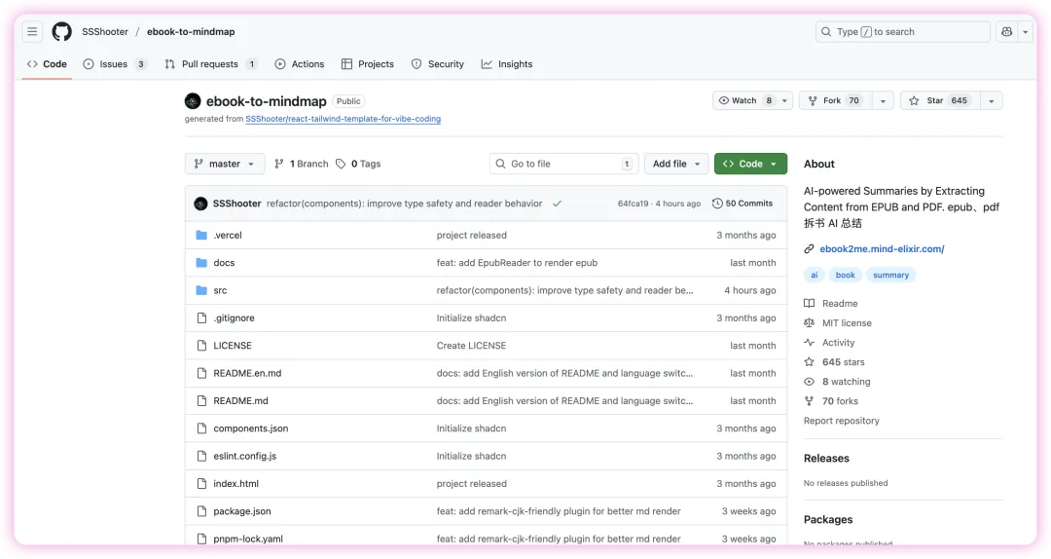Click the file icon beside package.json

pyautogui.click(x=201, y=510)
